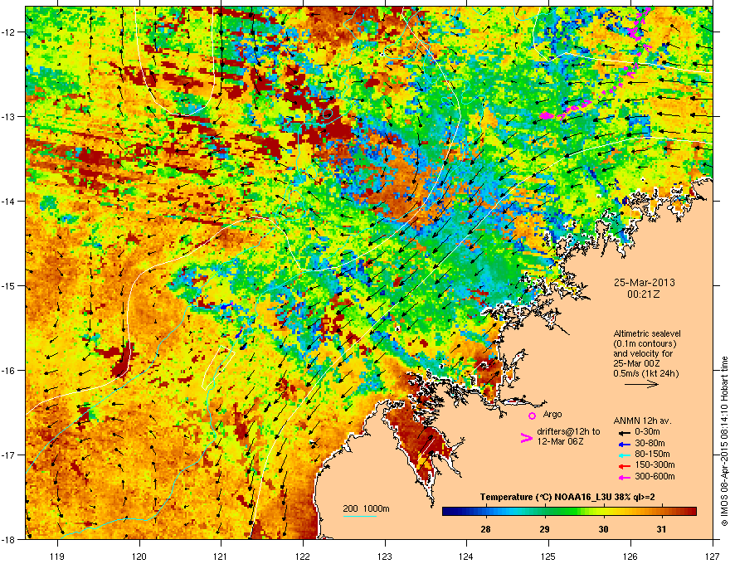This screenshot has width=730, height=564.
Task: Click the longitude axis label '124'
Action: pos(466,556)
